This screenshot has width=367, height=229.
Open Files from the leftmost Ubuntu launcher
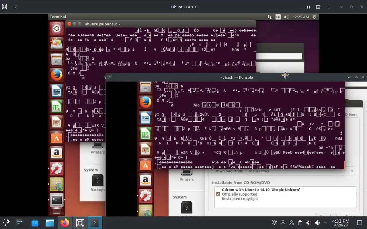[56, 60]
